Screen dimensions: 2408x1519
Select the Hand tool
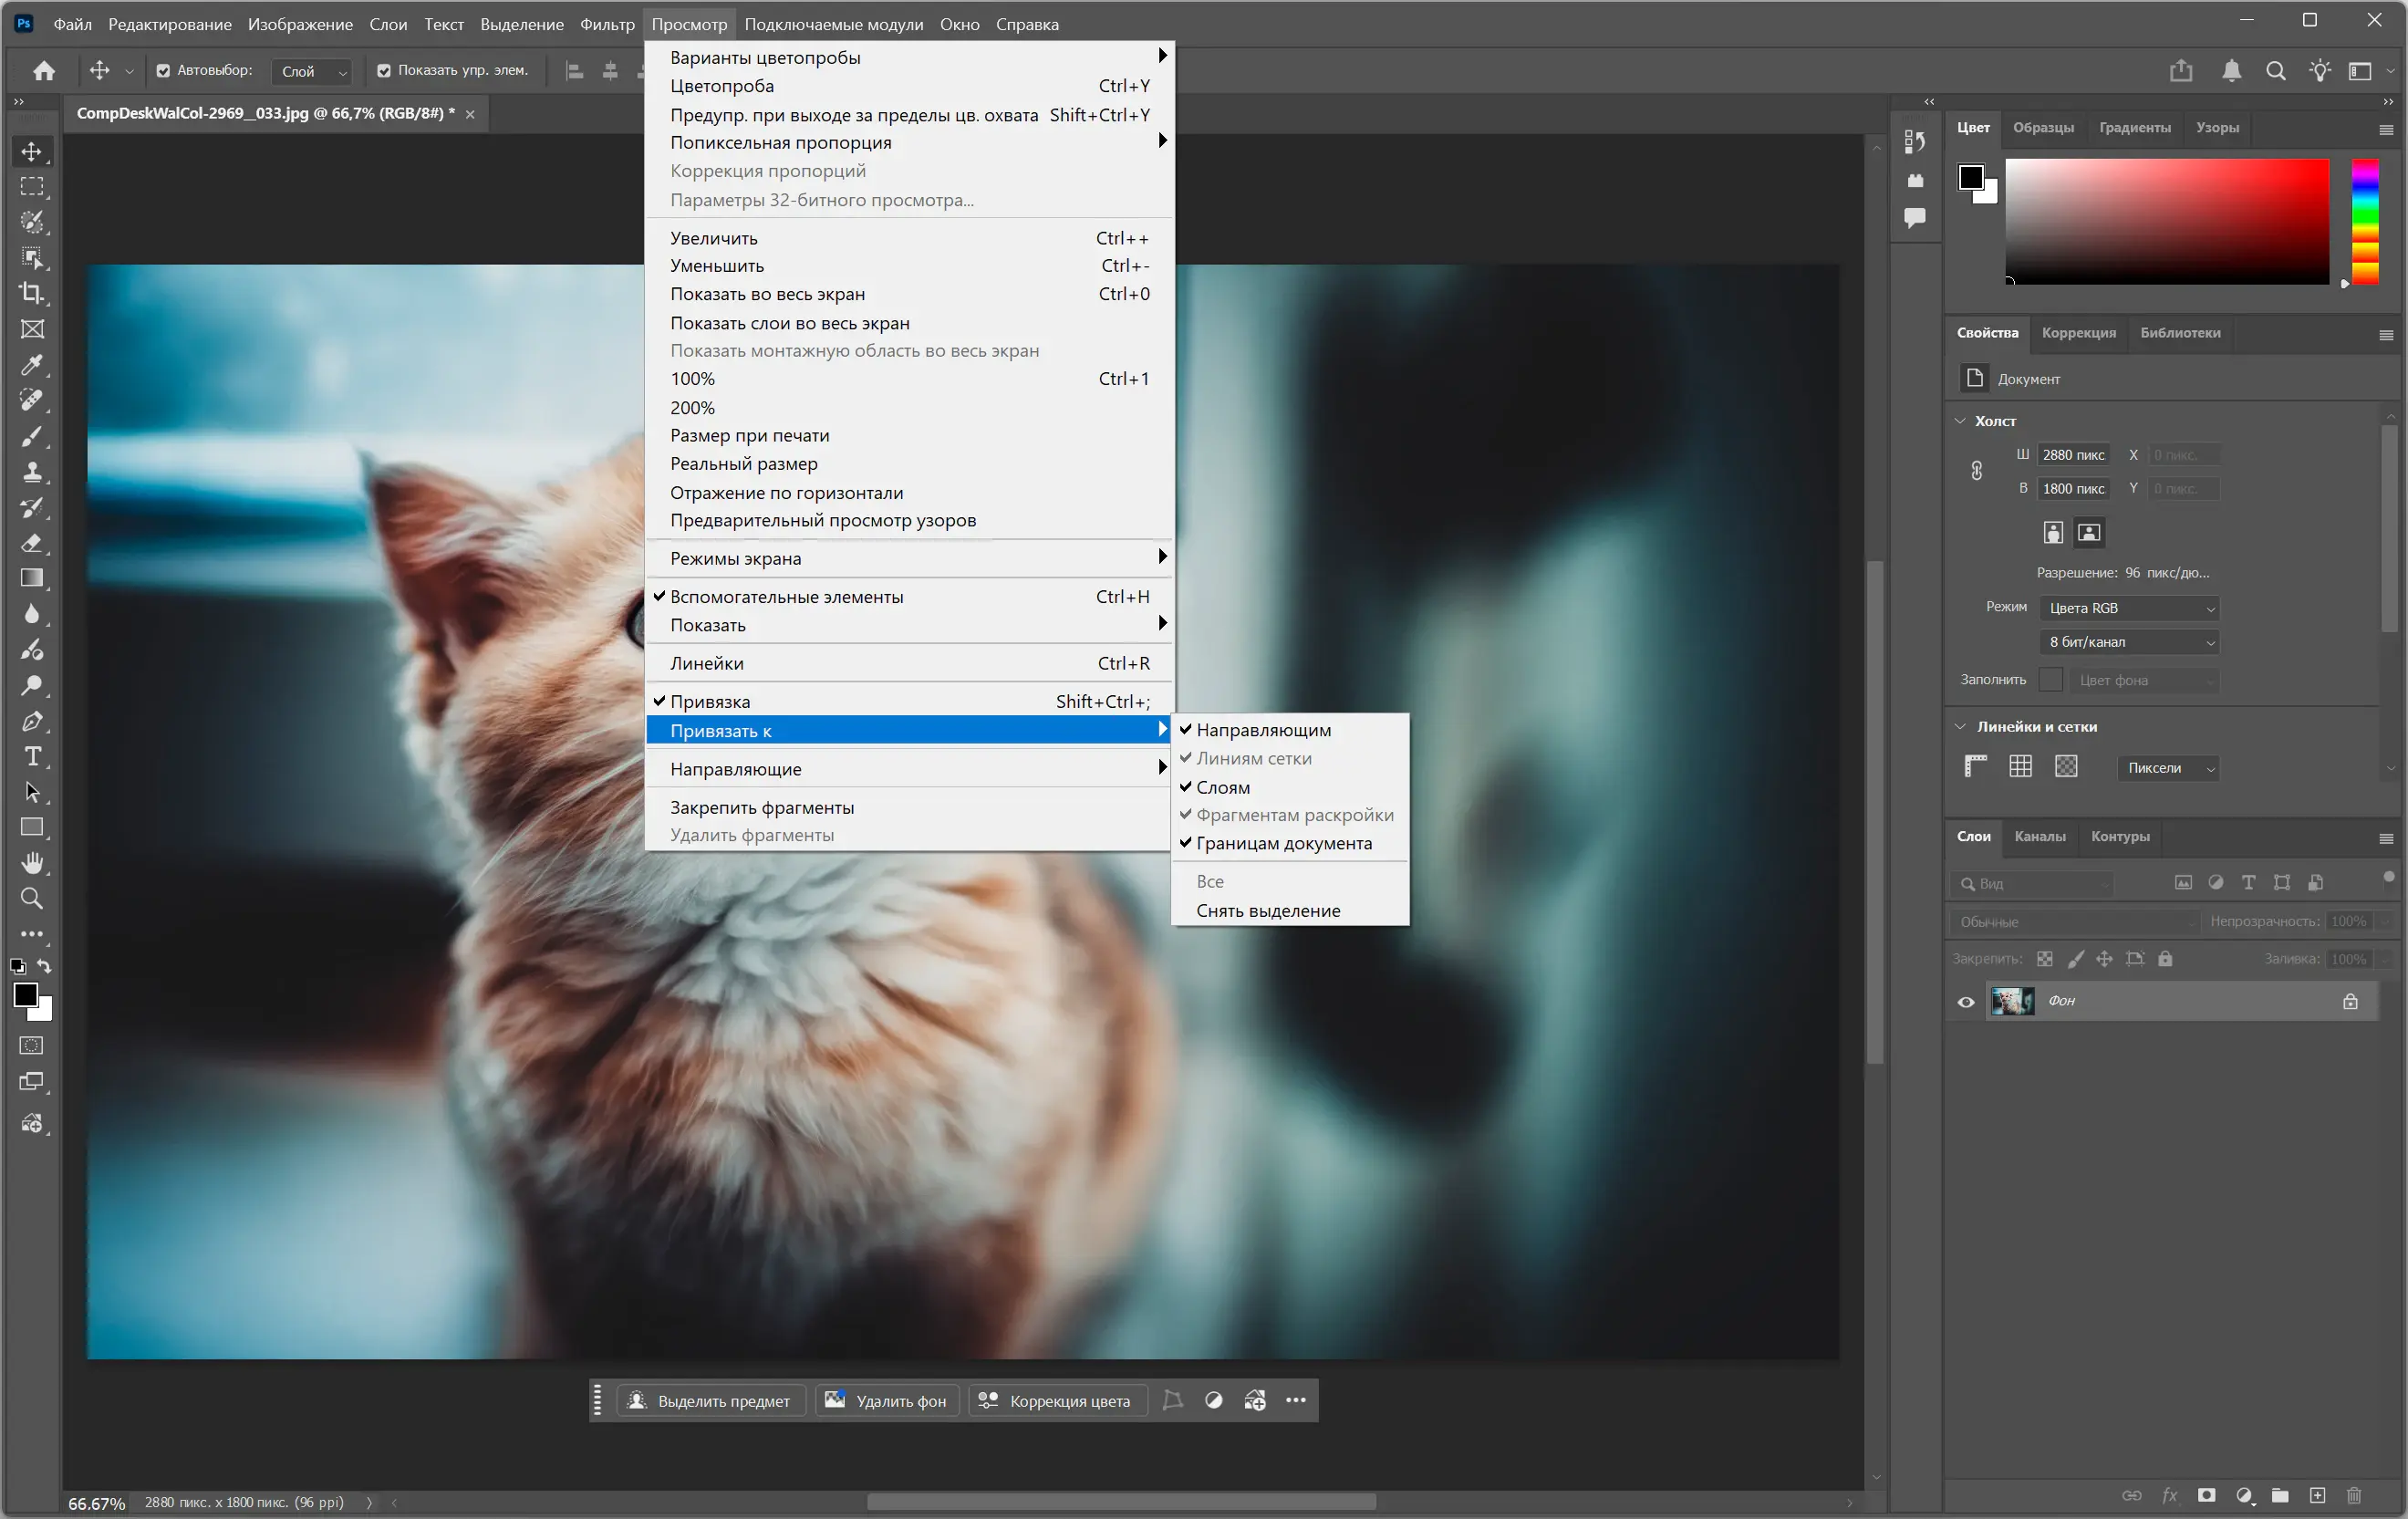tap(32, 863)
